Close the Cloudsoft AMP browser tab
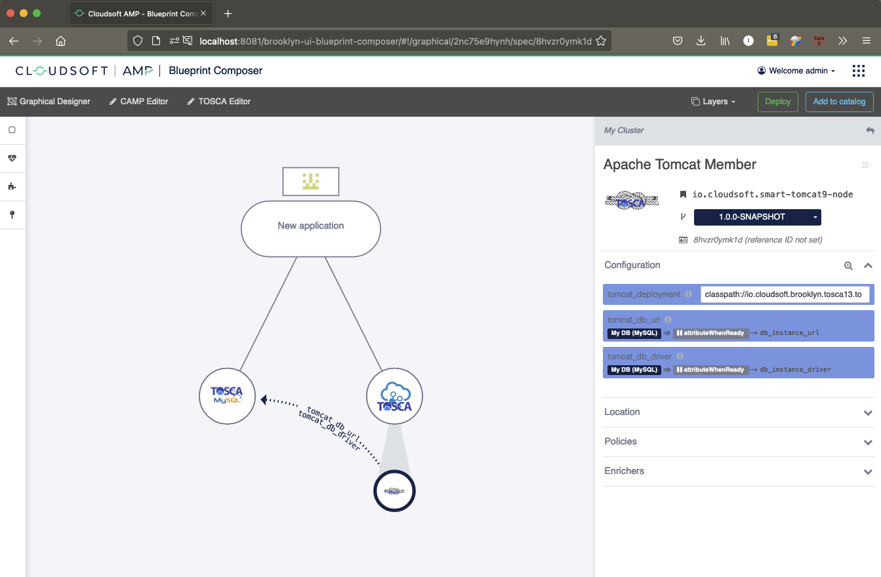 coord(203,14)
